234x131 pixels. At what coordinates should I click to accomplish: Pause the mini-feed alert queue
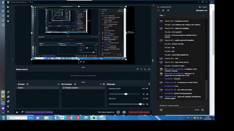point(141,69)
